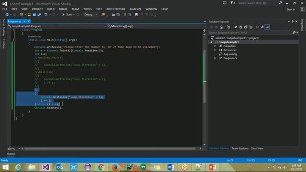Image resolution: width=306 pixels, height=172 pixels.
Task: Open Chrome from the taskbar
Action: click(x=101, y=167)
